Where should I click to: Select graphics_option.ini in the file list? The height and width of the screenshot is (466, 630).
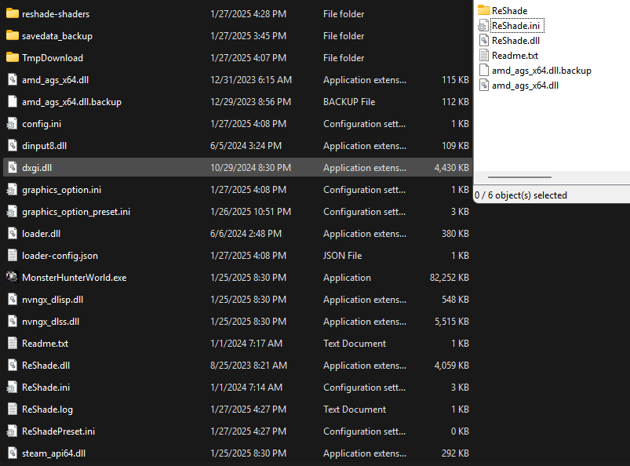(61, 190)
